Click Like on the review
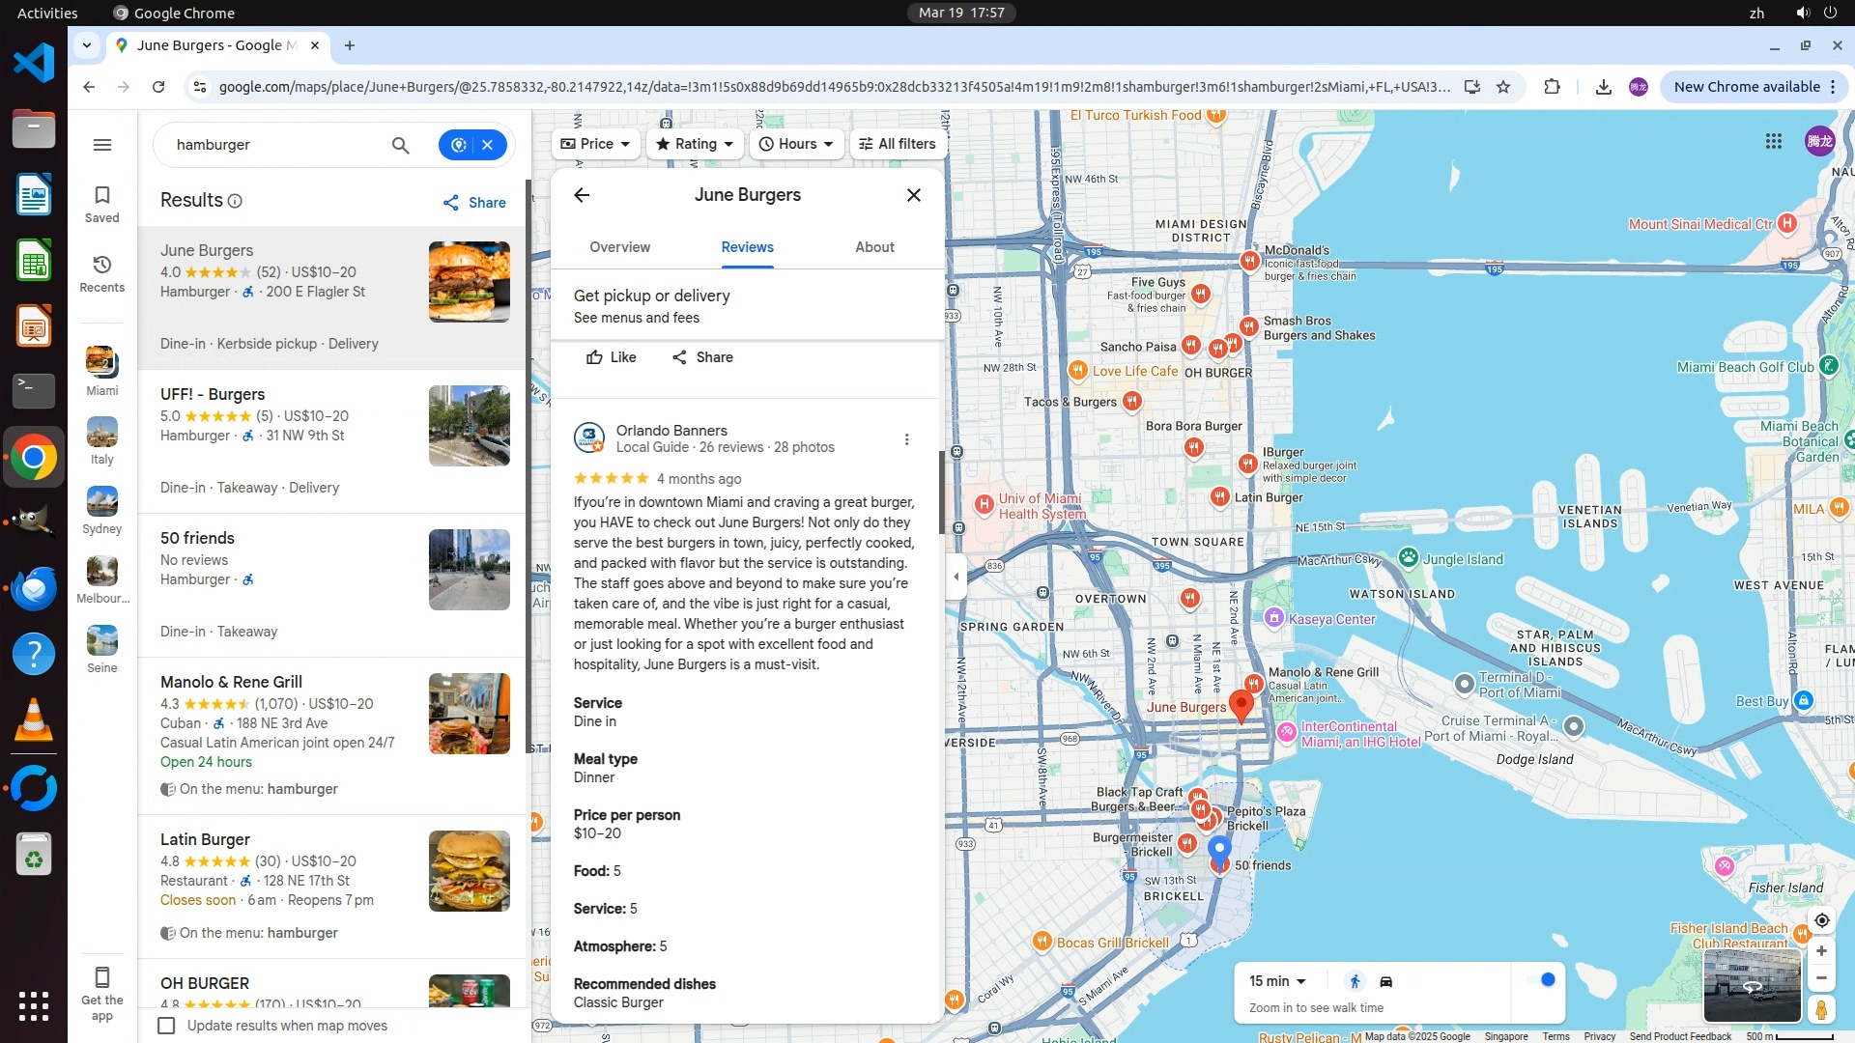1855x1043 pixels. 611,357
